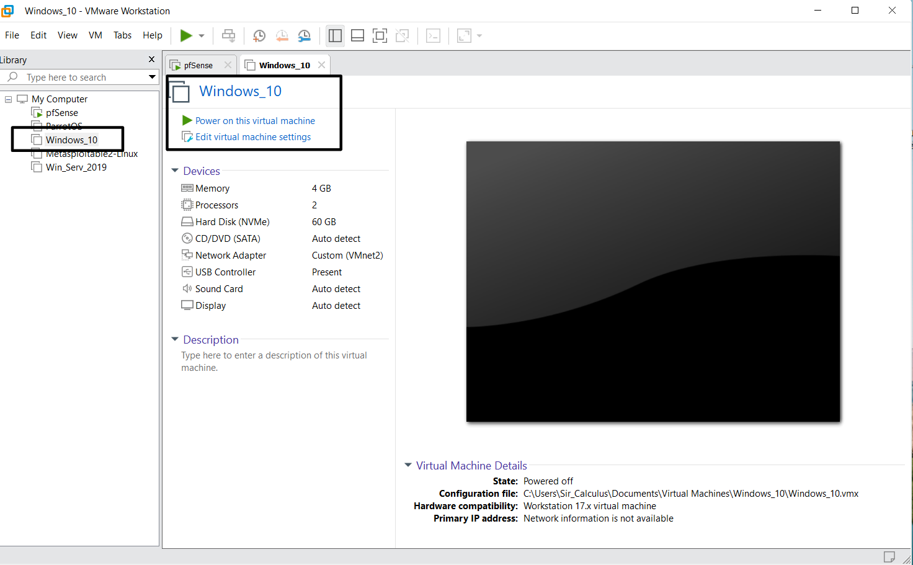Switch to the pfSense tab
913x565 pixels.
coord(198,65)
